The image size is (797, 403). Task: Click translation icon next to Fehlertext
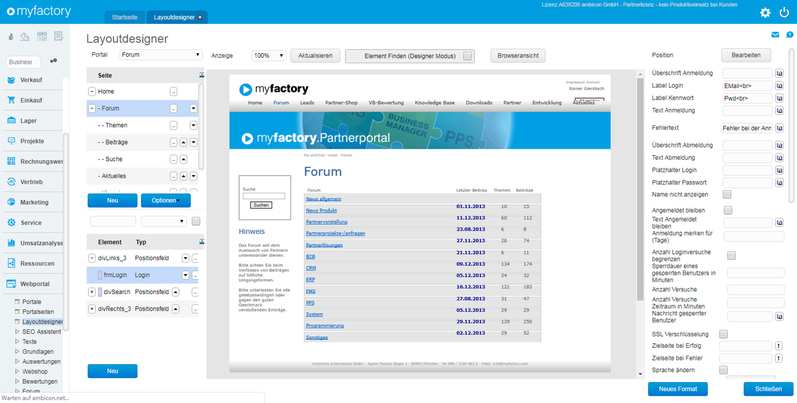[779, 128]
